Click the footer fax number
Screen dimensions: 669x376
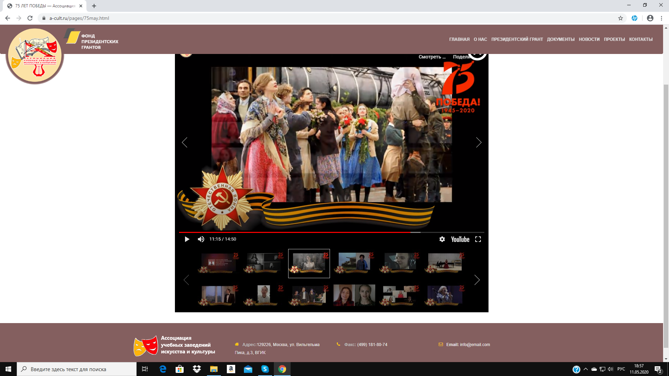click(372, 345)
